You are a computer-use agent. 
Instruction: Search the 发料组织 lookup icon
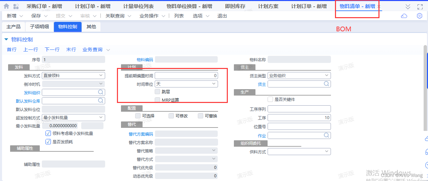[101, 92]
